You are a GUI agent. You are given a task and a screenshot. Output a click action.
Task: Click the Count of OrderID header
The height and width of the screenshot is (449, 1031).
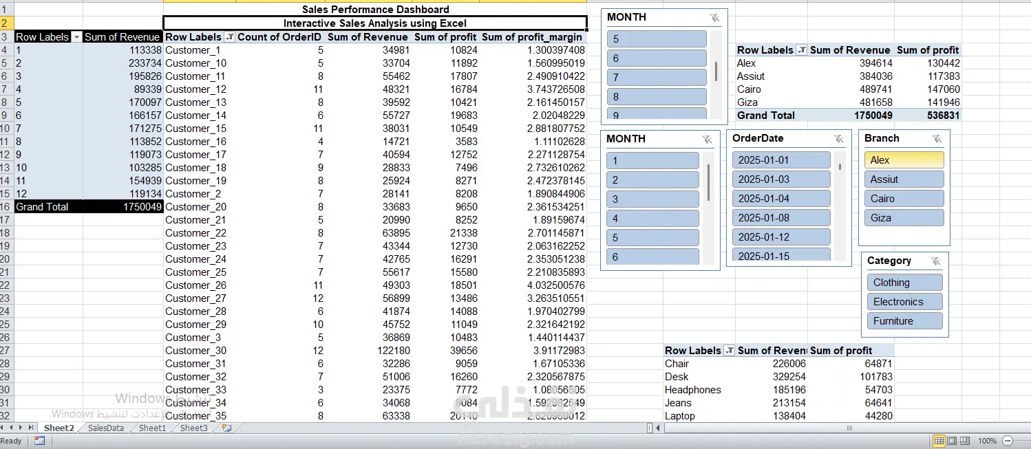[280, 37]
